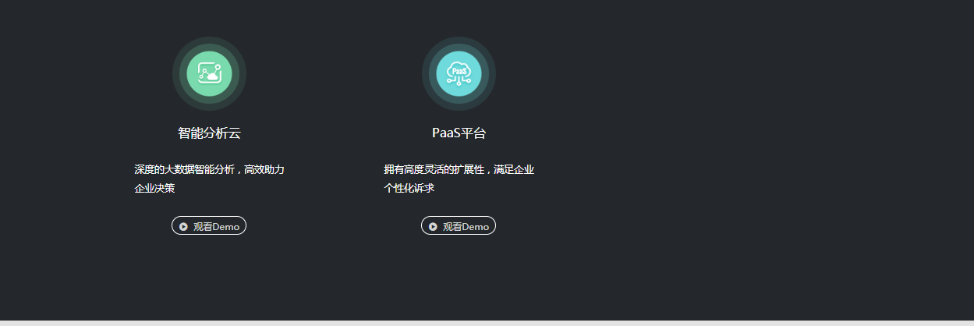
Task: Select the PaaS label inside the cyan circle
Action: tap(459, 71)
